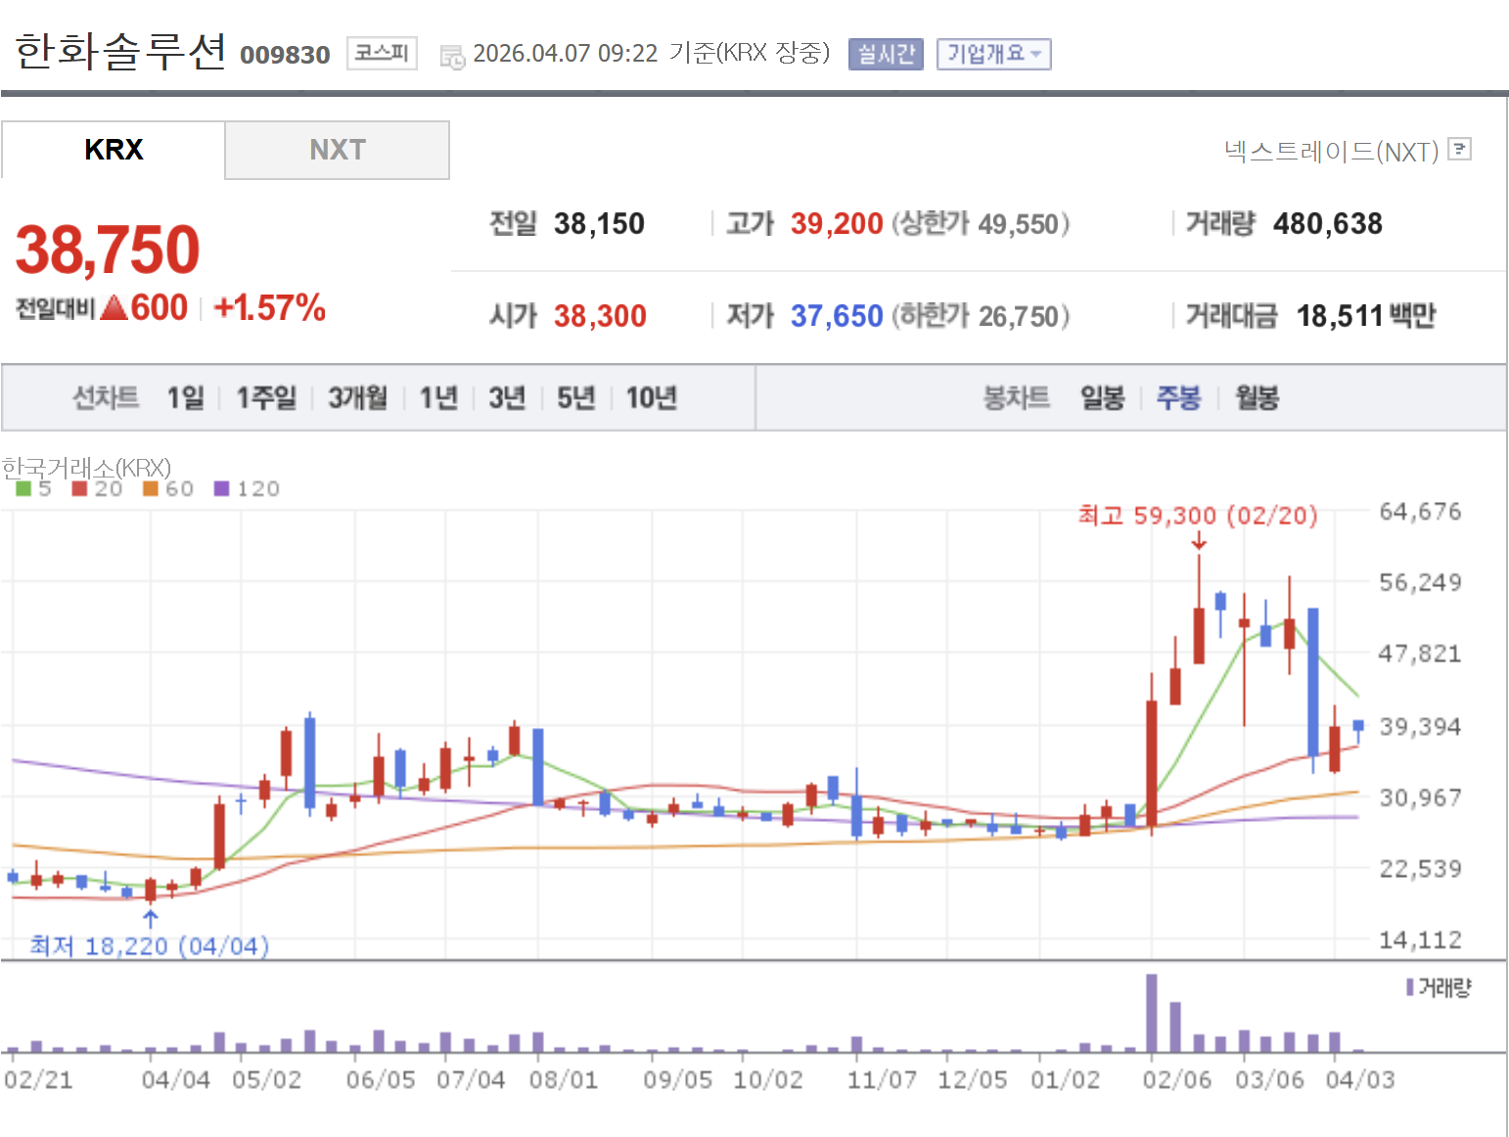Click the timestamp 2026.04.07 09:22
The height and width of the screenshot is (1137, 1509).
tap(566, 54)
